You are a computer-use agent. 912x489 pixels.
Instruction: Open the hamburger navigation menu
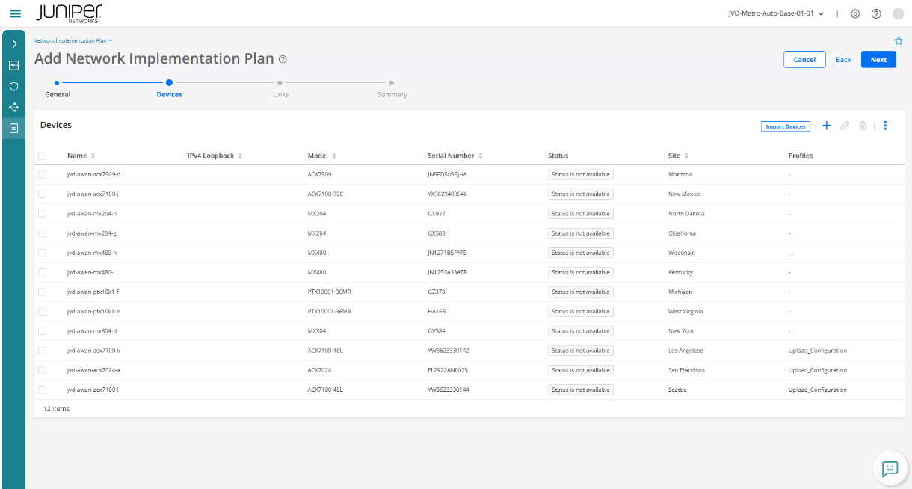[15, 14]
